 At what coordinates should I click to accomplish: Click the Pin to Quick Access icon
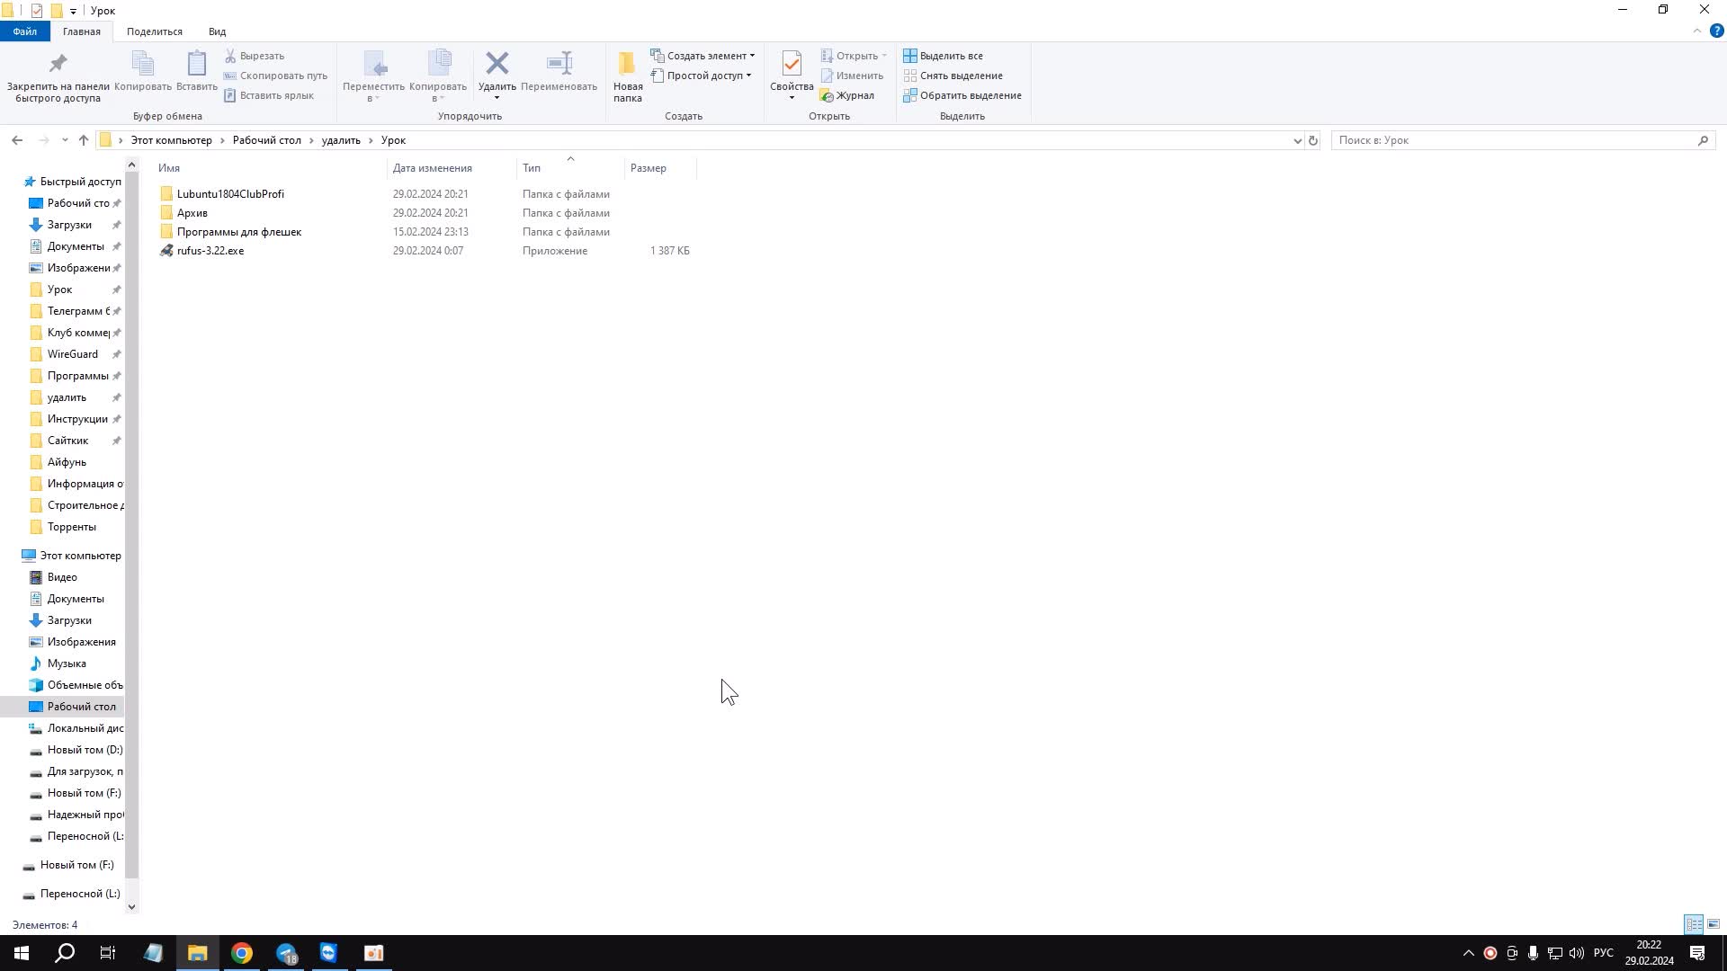click(x=58, y=64)
